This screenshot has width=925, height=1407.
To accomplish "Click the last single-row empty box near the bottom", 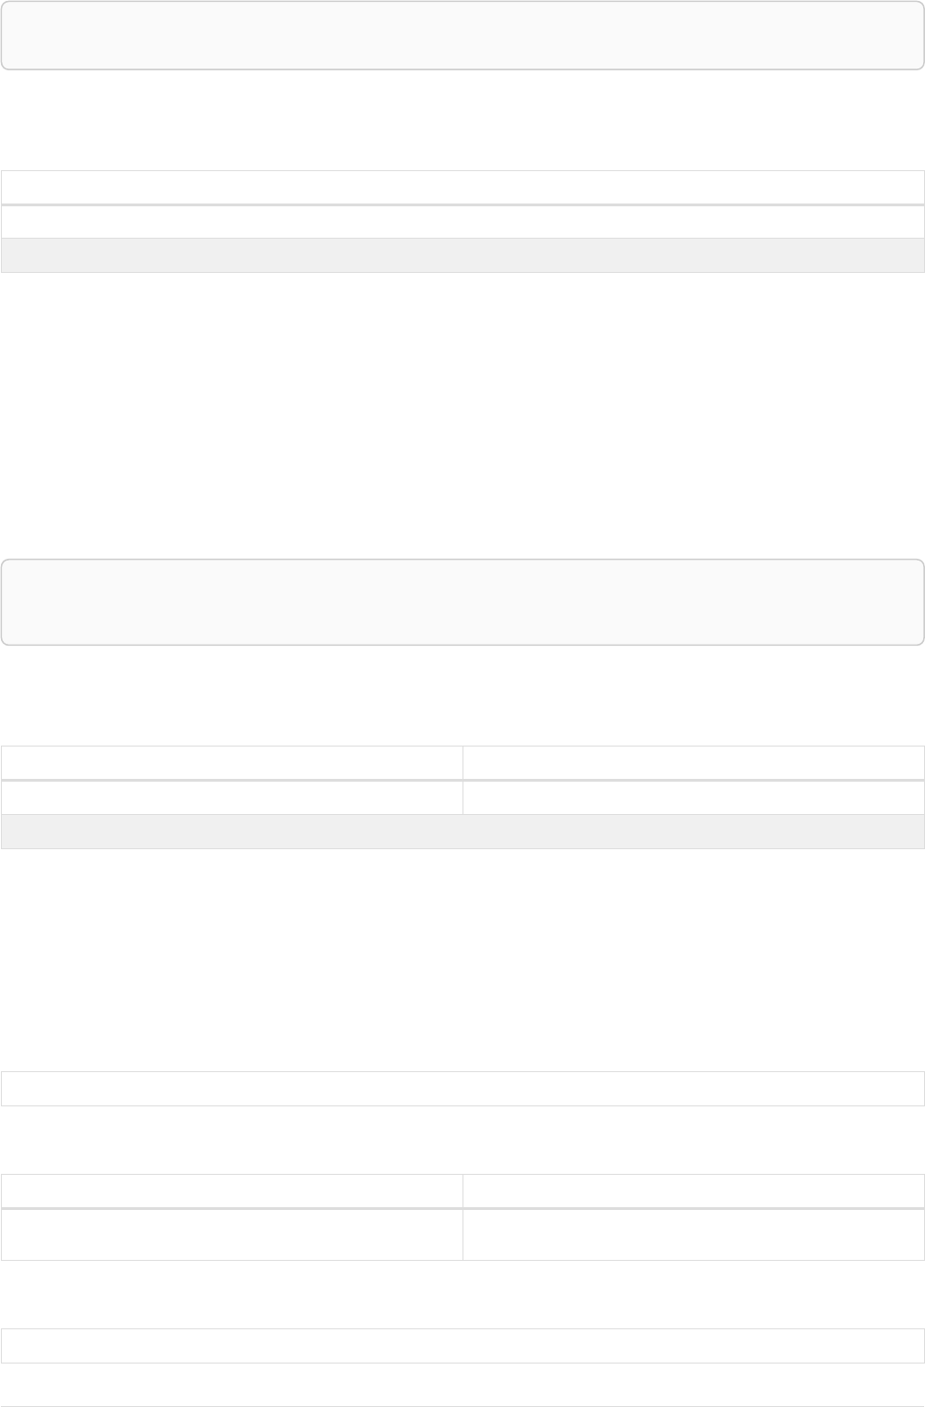I will pyautogui.click(x=462, y=1346).
